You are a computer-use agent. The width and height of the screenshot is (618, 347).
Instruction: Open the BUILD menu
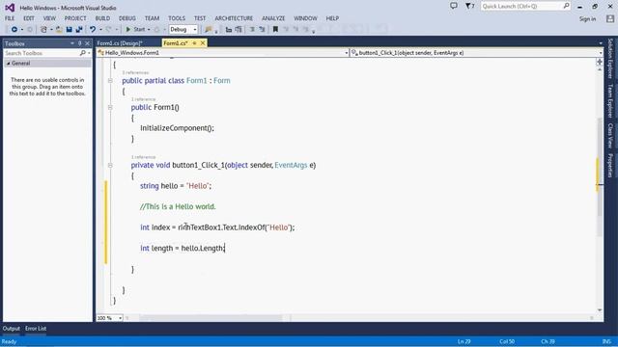coord(102,18)
